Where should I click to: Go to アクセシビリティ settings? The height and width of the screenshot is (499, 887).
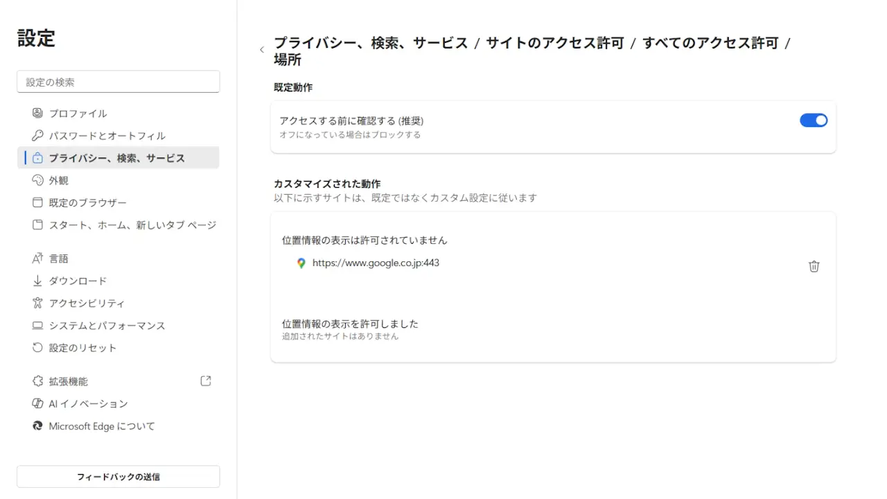click(87, 303)
